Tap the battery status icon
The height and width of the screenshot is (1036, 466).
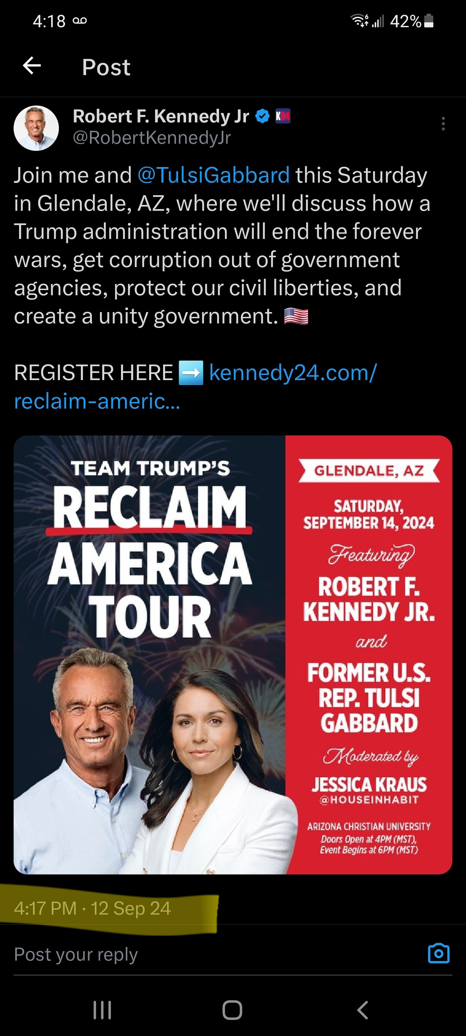click(429, 21)
